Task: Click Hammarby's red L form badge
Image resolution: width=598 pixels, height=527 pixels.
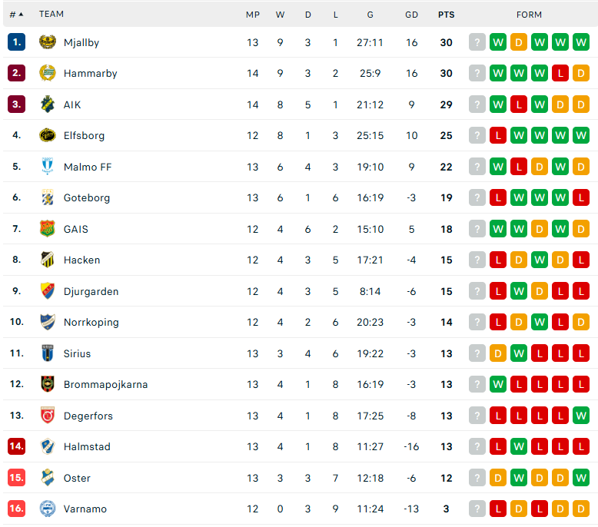Action: [560, 73]
